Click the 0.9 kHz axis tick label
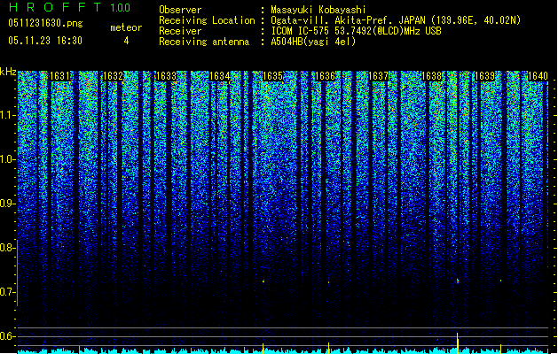Screen dimensions: 558x354 point(8,204)
